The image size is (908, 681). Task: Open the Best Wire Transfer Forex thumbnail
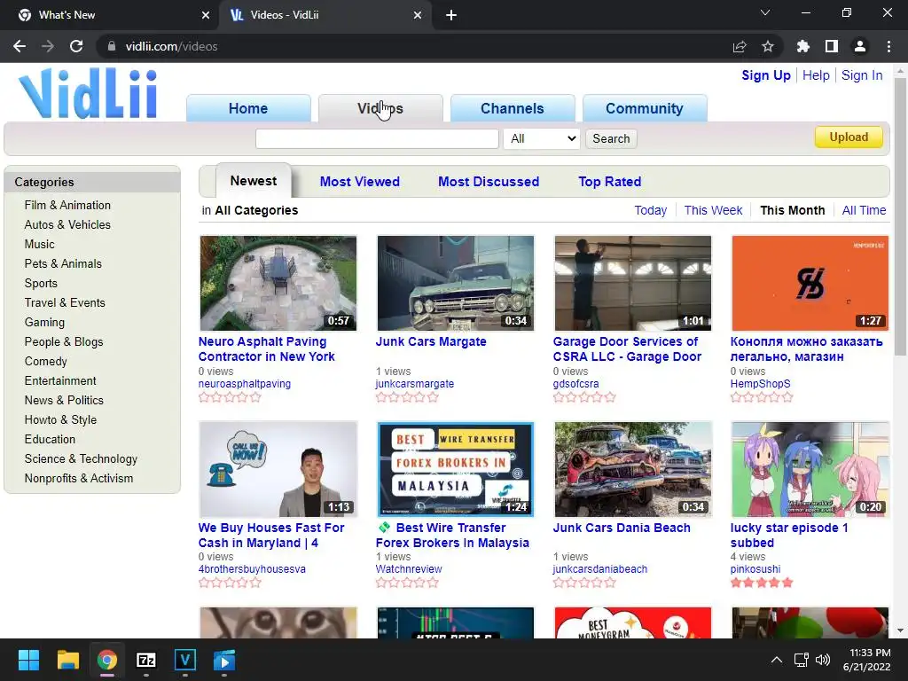(455, 469)
